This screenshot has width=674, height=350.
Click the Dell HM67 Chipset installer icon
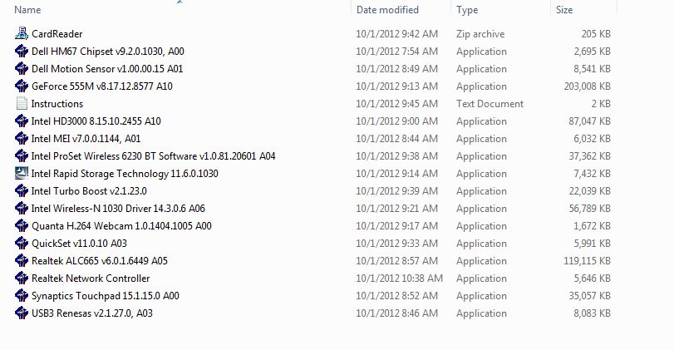(22, 52)
